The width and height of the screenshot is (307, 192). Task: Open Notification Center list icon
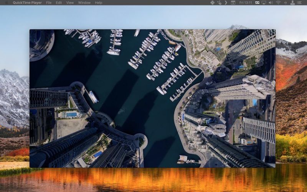[300, 3]
